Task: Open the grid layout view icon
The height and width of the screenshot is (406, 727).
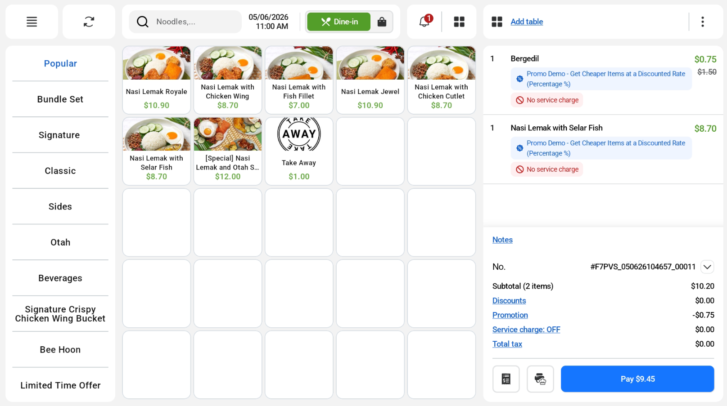Action: click(459, 22)
